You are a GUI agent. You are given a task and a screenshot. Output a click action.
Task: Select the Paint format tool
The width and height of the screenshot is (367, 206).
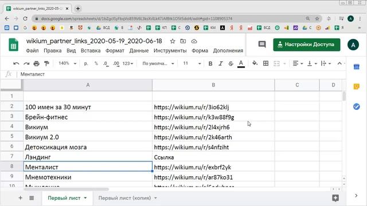[x=46, y=64]
